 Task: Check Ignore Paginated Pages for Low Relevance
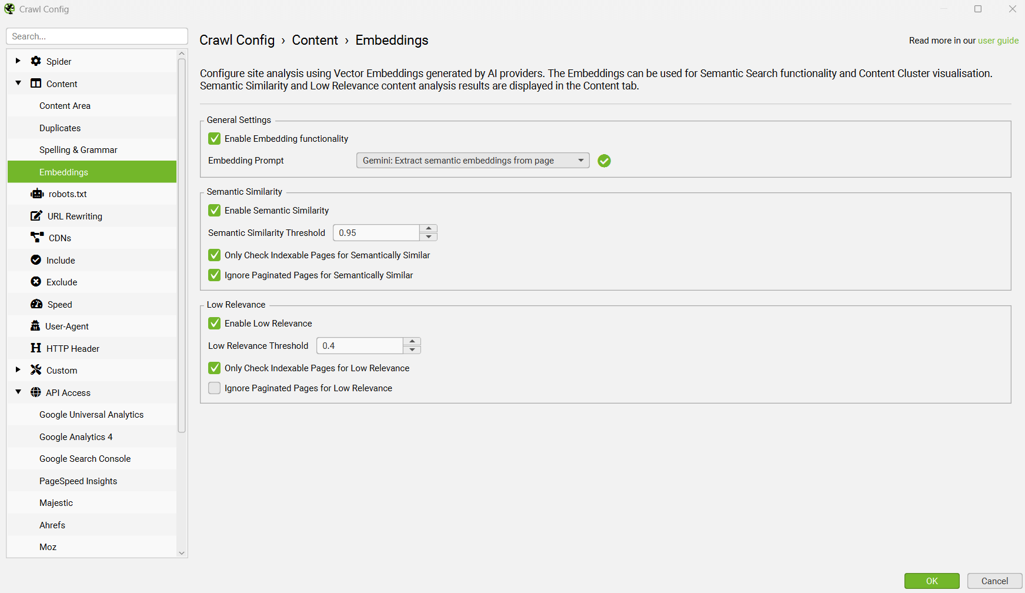tap(215, 388)
